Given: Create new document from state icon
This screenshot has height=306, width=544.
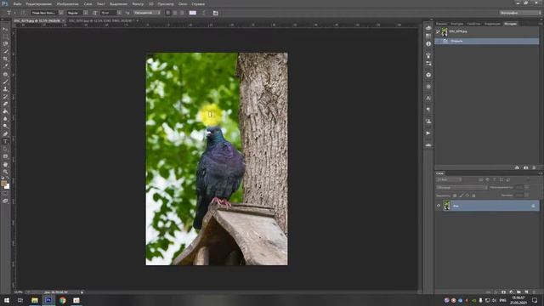Looking at the screenshot, I should coord(517,167).
